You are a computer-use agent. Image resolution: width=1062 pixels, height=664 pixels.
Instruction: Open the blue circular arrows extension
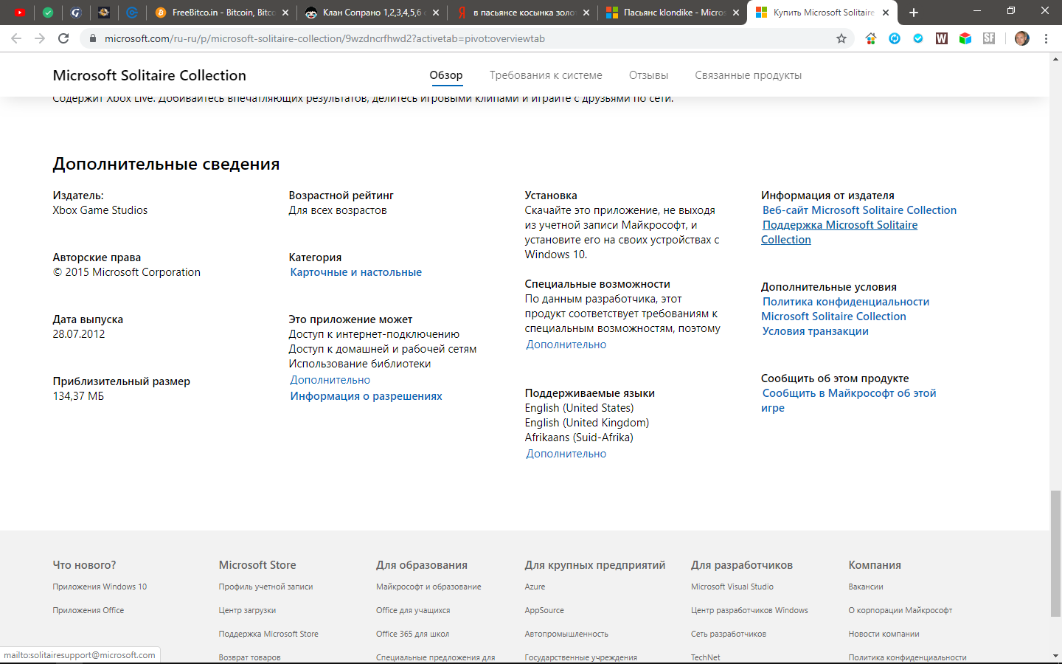895,38
